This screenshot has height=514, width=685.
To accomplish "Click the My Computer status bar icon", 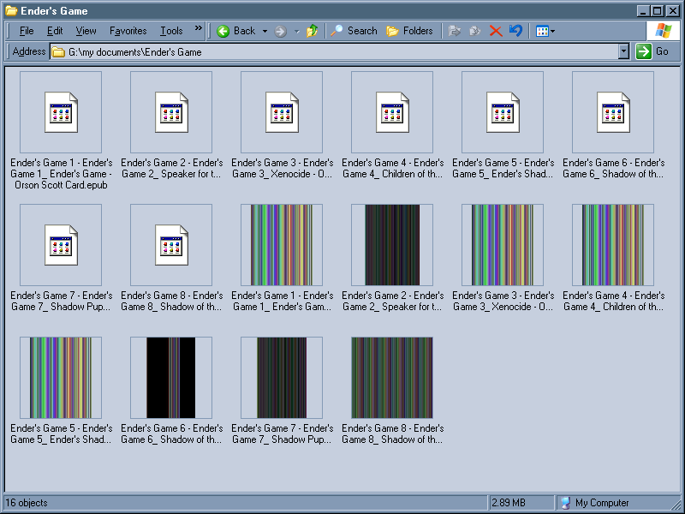I will click(x=565, y=503).
